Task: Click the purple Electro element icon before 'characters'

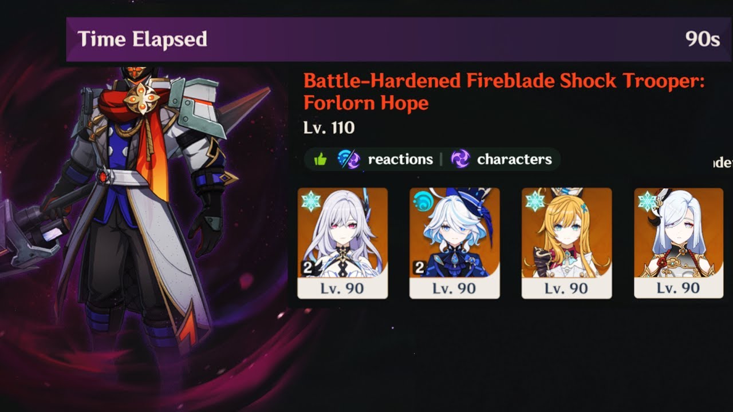Action: coord(460,159)
